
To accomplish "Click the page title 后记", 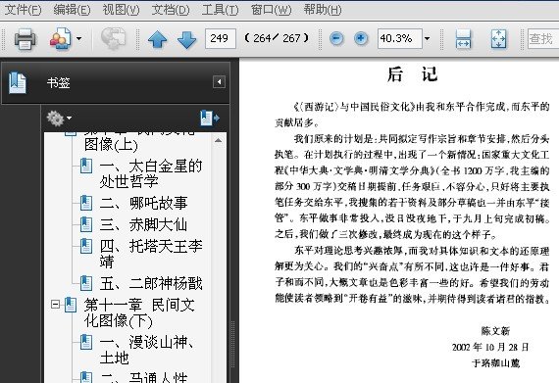I will tap(412, 74).
